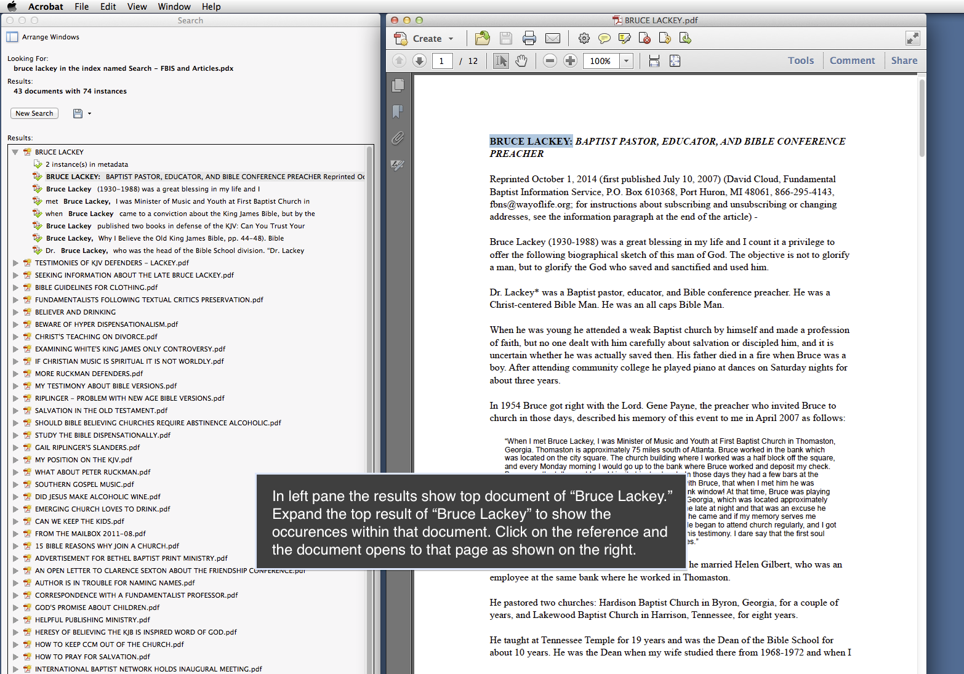This screenshot has height=674, width=964.
Task: Show Page Thumbnails panel
Action: 398,85
